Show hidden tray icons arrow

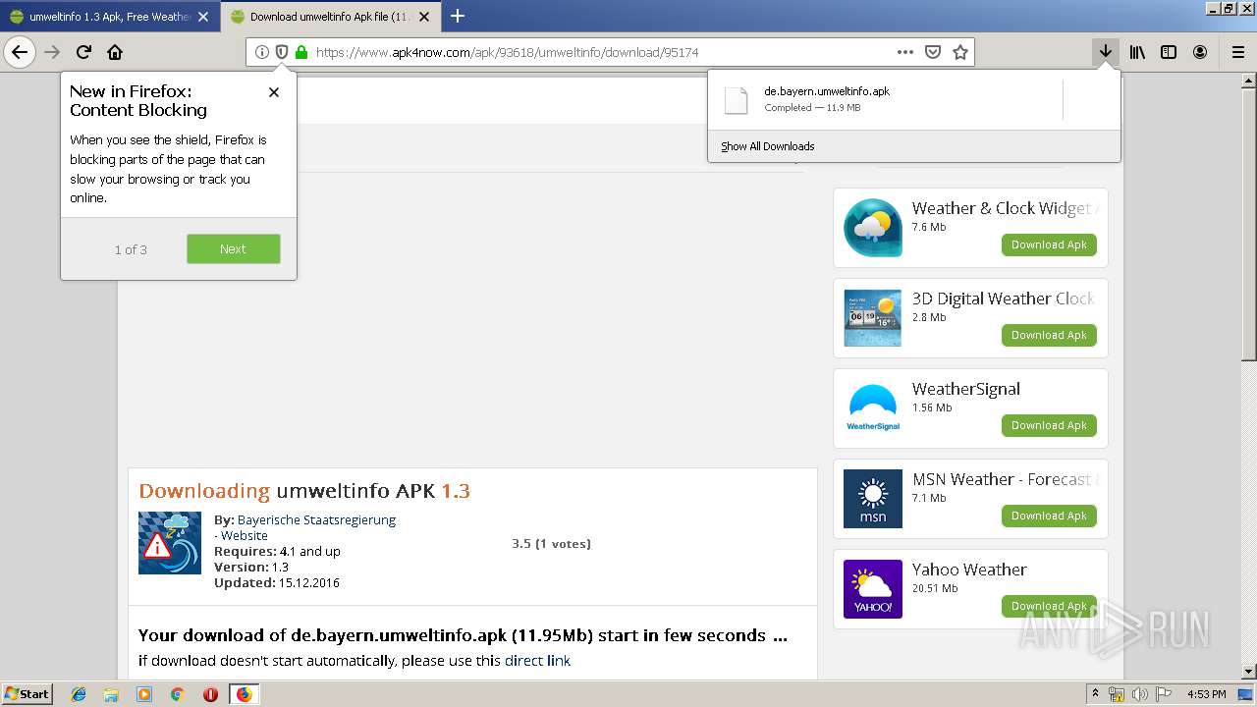point(1095,694)
